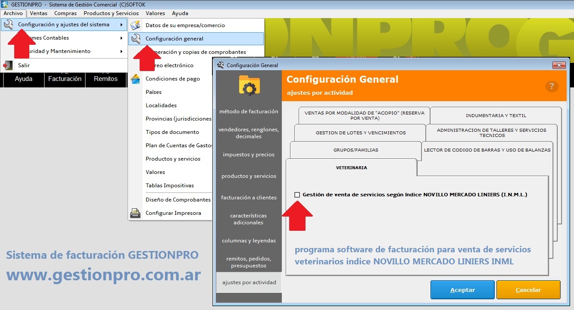Image resolution: width=574 pixels, height=310 pixels.
Task: Choose Tipos de documento menu entry
Action: pos(172,132)
